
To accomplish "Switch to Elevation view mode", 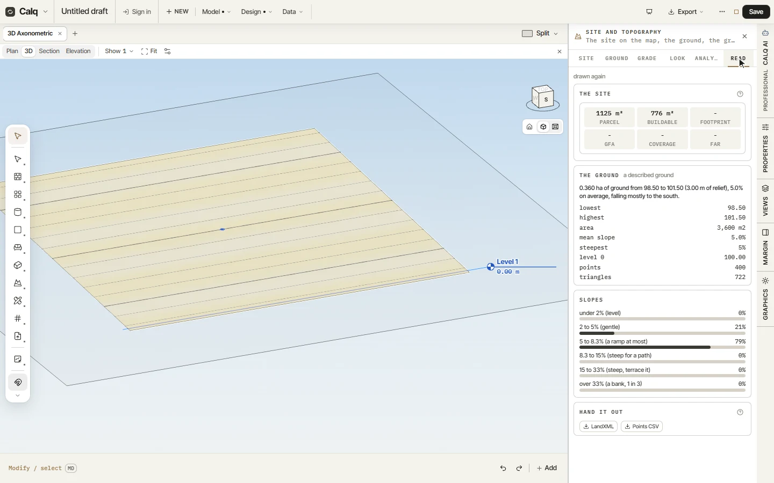I will pos(78,52).
